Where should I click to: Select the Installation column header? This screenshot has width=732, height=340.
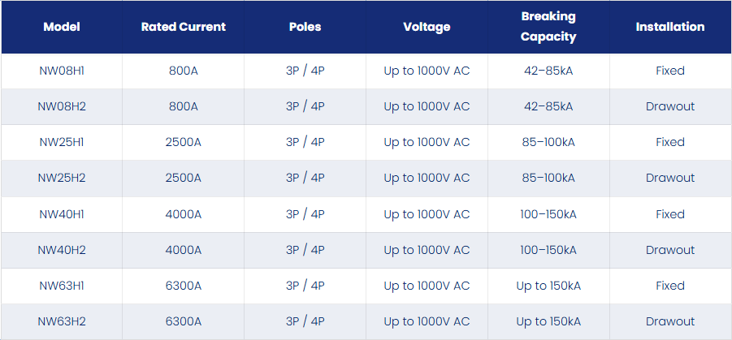click(x=670, y=27)
